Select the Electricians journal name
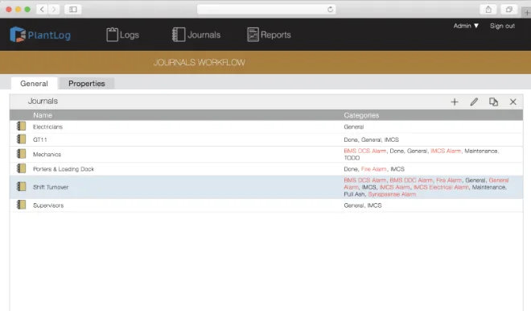This screenshot has height=311, width=531. (47, 126)
